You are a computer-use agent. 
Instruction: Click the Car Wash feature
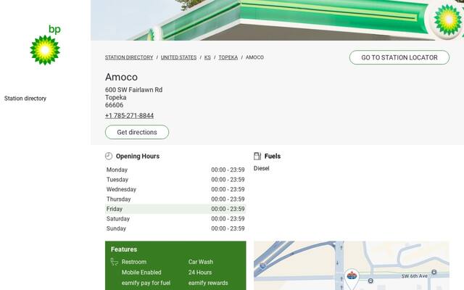(x=201, y=262)
